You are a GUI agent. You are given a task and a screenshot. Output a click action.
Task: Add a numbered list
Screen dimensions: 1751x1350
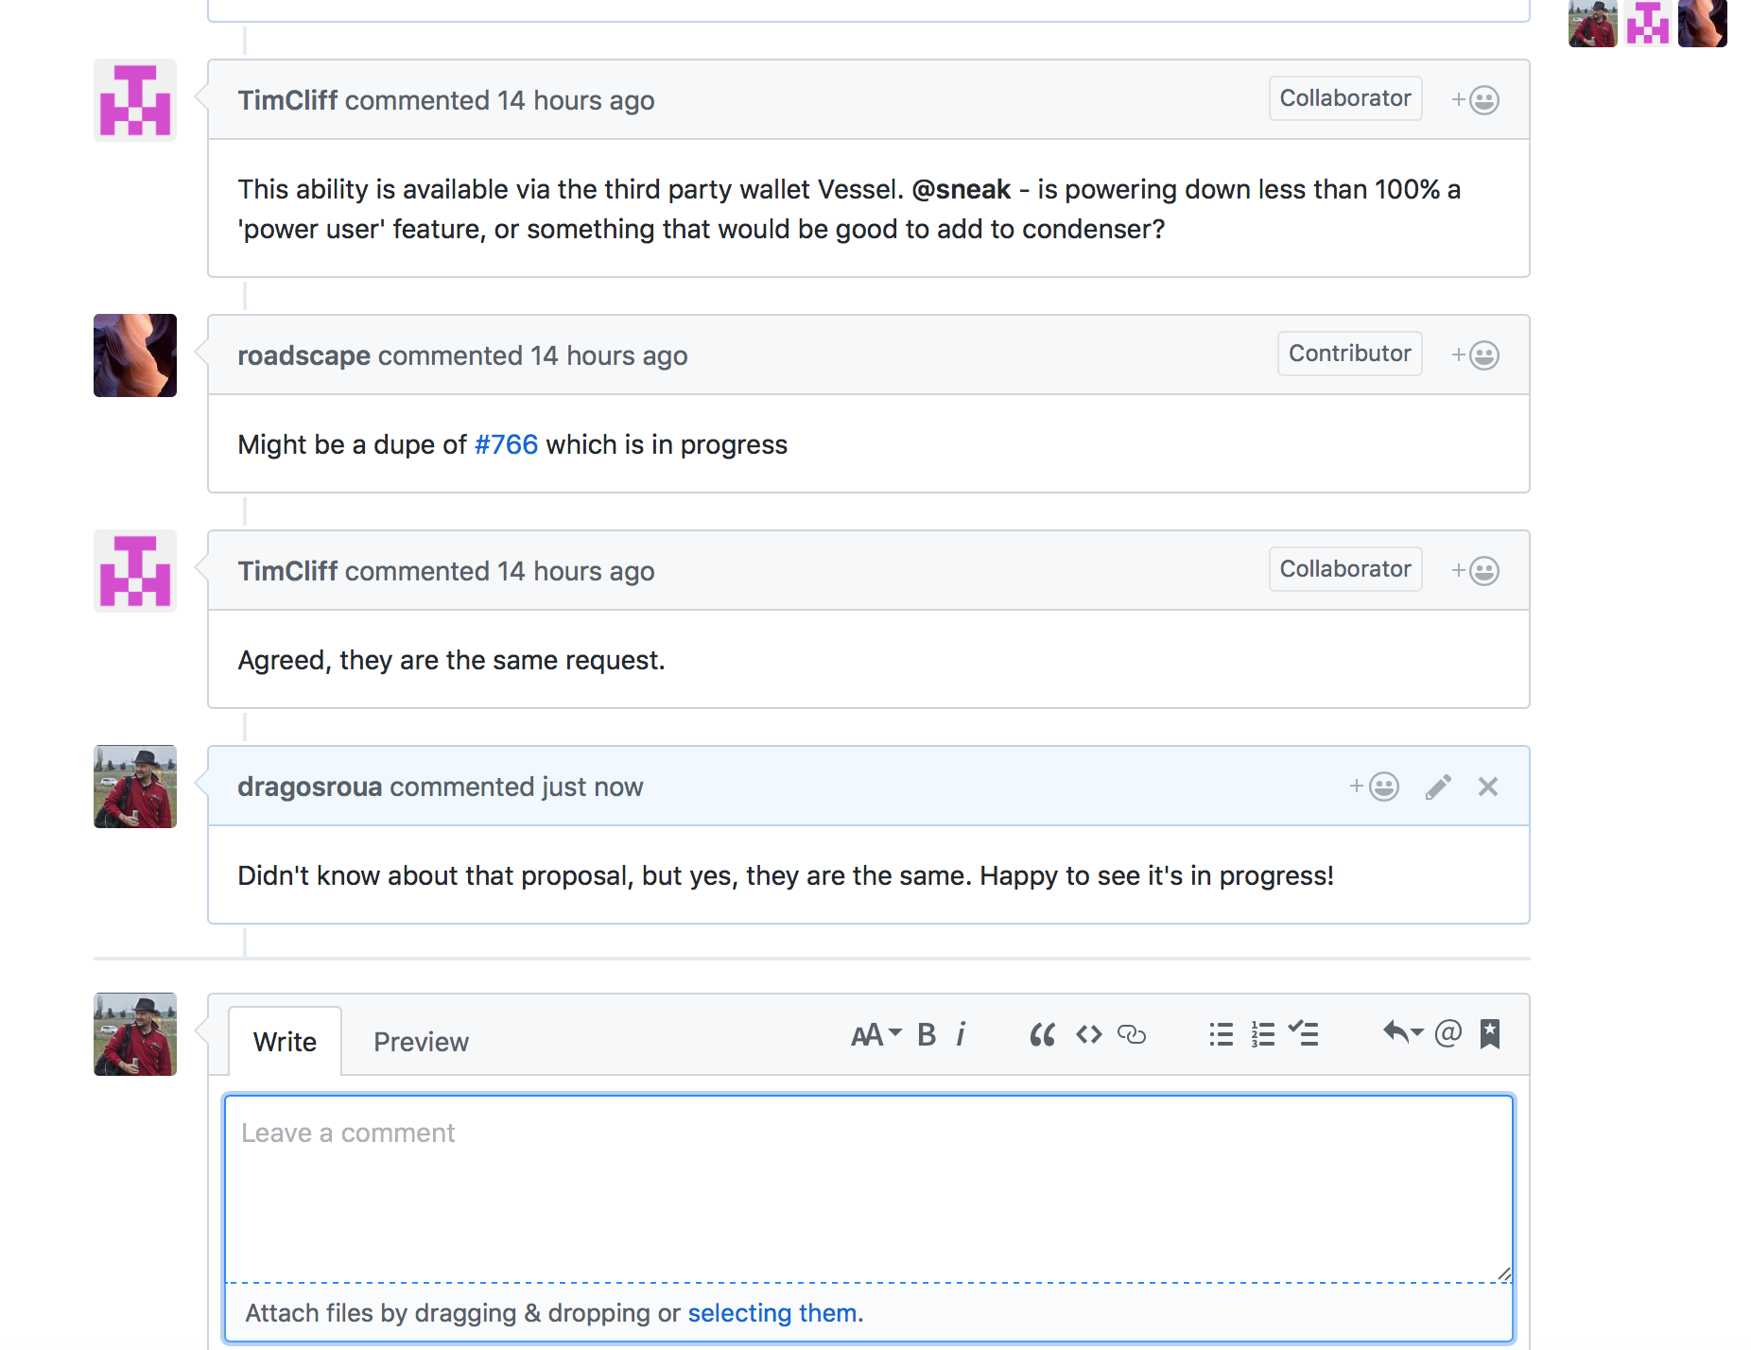click(x=1262, y=1034)
